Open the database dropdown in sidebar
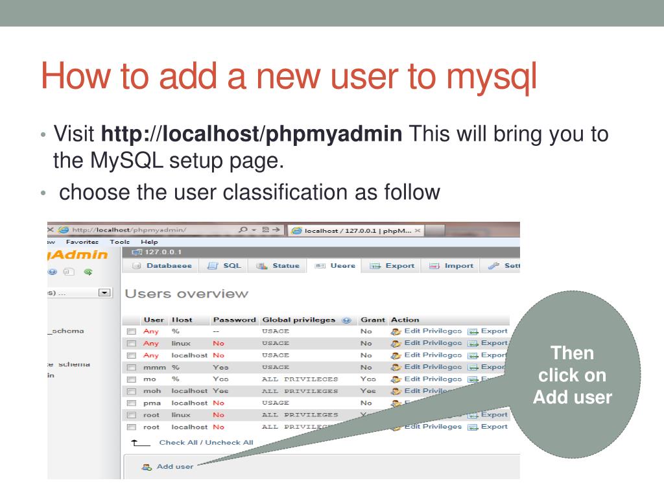The width and height of the screenshot is (664, 498). tap(104, 292)
